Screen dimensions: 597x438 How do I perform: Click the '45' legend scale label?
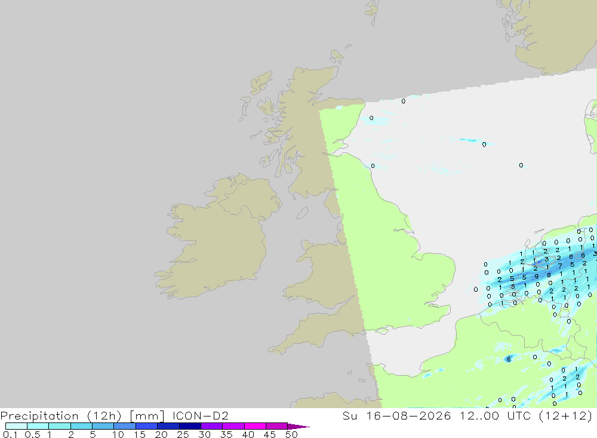coord(270,434)
